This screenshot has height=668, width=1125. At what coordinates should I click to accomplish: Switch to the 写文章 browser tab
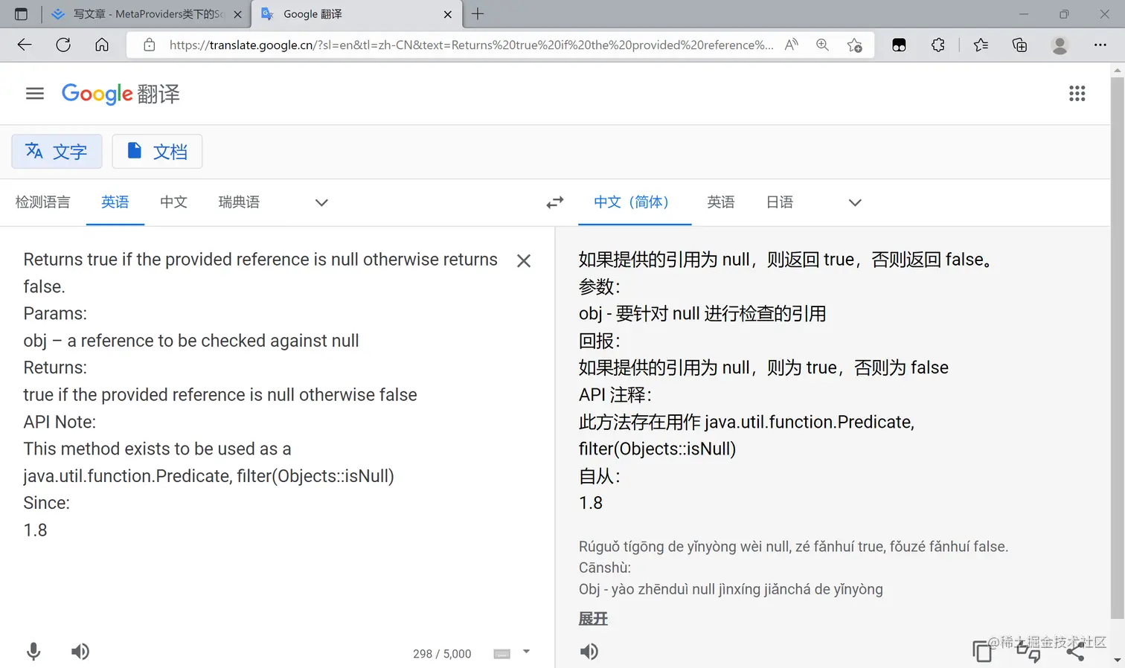click(146, 14)
